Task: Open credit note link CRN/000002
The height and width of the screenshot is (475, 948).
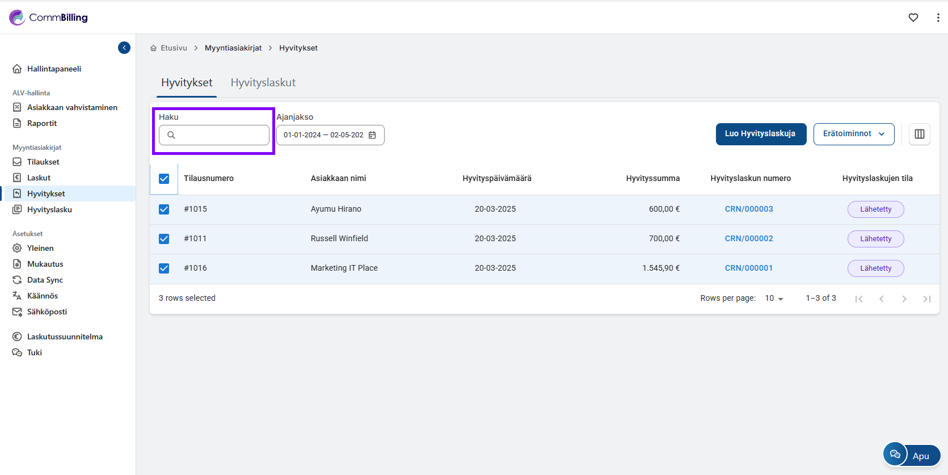Action: coord(748,239)
